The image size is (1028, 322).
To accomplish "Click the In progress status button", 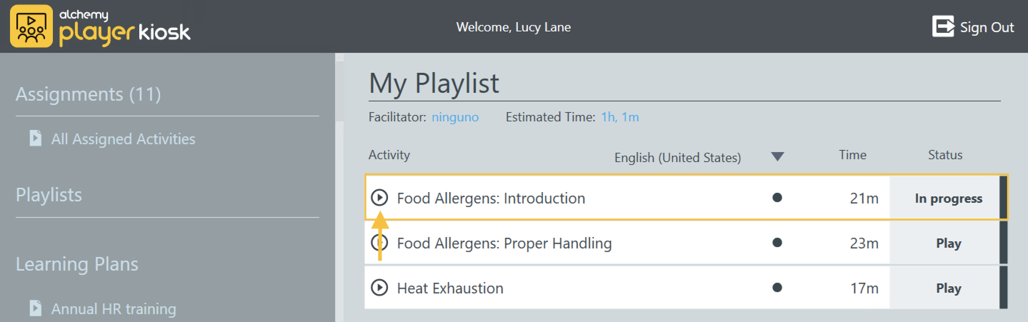I will click(948, 198).
